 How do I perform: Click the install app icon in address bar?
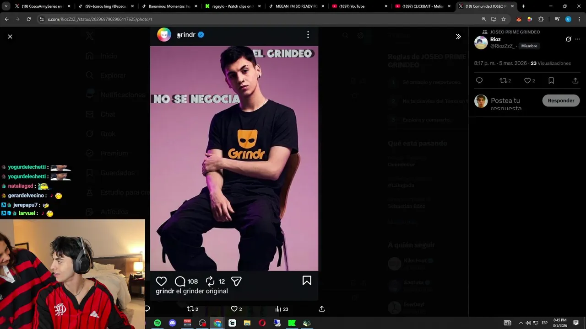coord(494,19)
